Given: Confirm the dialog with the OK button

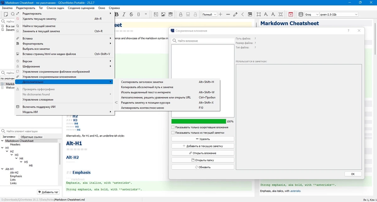Looking at the screenshot, I should pos(353,174).
